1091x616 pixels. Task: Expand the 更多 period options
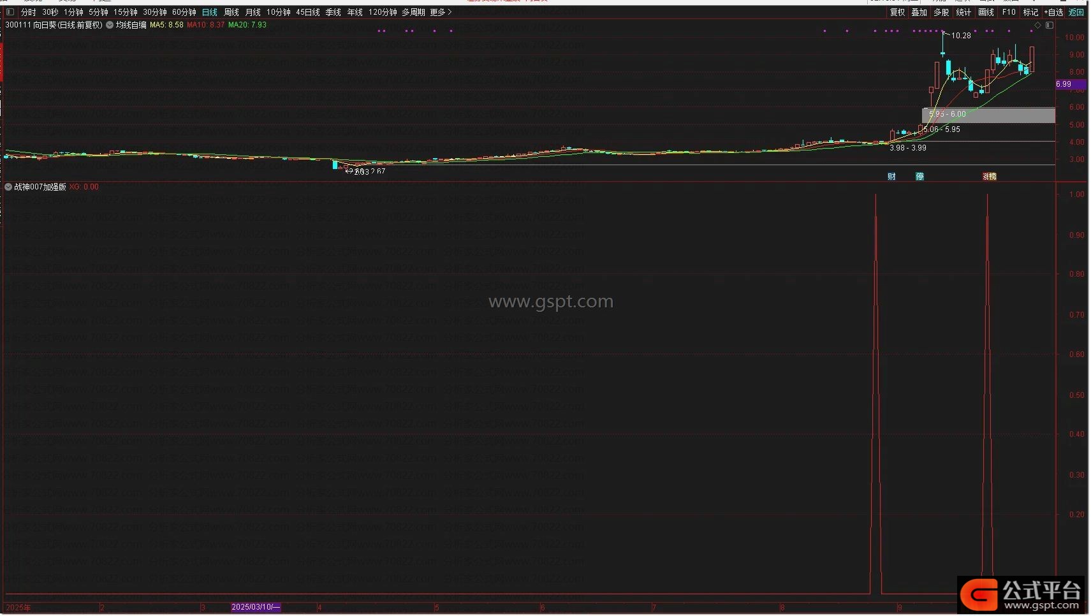(441, 12)
